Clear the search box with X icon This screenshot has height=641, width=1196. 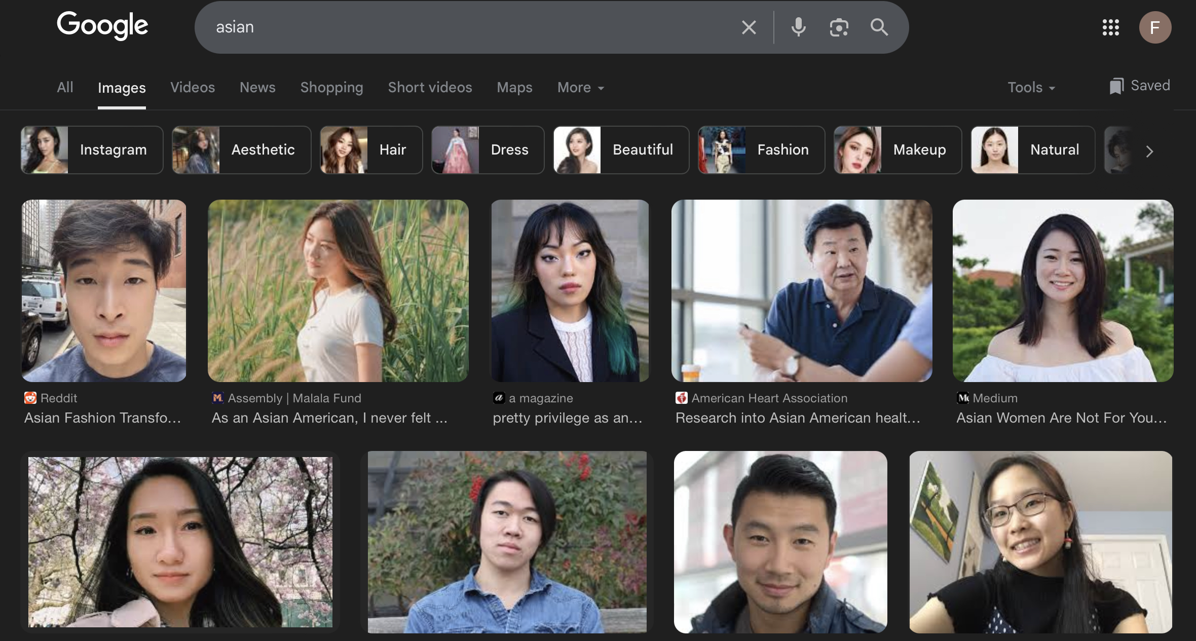(749, 27)
